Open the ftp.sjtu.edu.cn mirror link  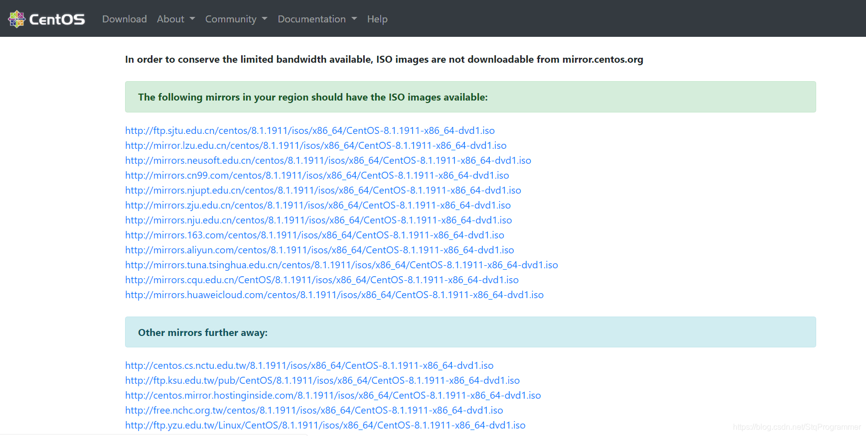point(310,130)
